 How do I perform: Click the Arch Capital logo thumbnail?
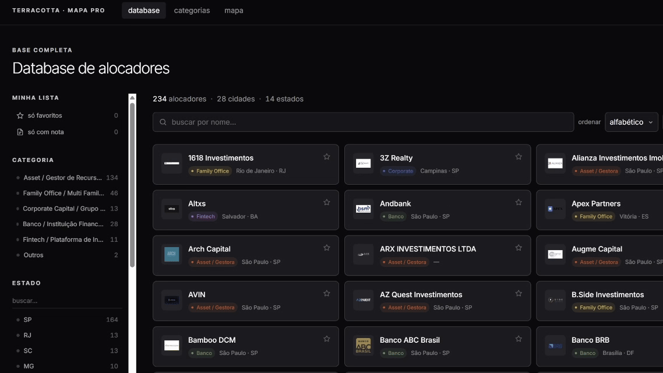coord(172,254)
